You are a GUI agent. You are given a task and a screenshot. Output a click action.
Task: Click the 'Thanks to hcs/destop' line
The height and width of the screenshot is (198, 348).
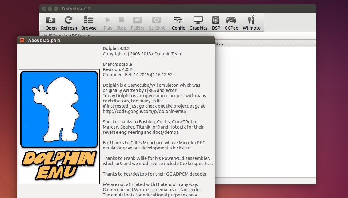(155, 174)
